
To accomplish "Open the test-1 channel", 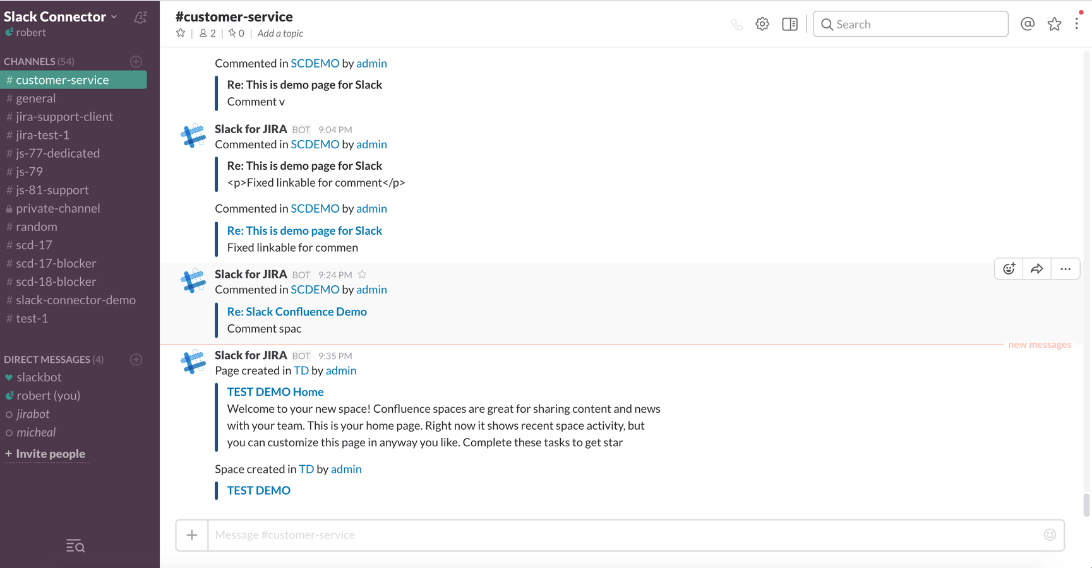I will 73,318.
